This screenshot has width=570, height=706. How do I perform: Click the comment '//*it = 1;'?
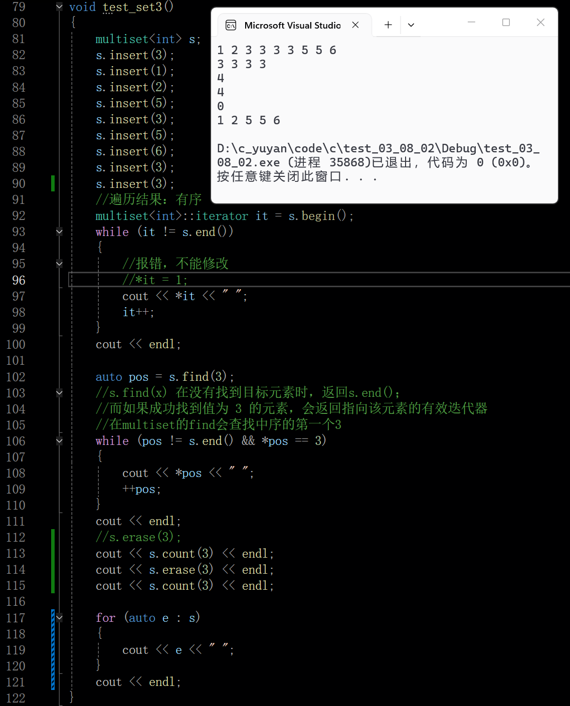pyautogui.click(x=155, y=280)
